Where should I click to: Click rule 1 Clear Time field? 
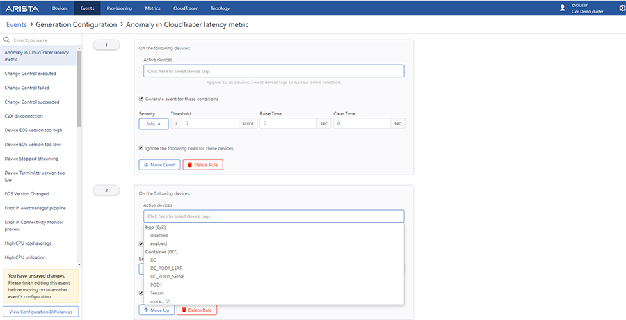tap(362, 124)
